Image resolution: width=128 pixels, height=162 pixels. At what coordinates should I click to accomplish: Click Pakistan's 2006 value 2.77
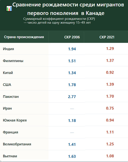tap(72, 97)
